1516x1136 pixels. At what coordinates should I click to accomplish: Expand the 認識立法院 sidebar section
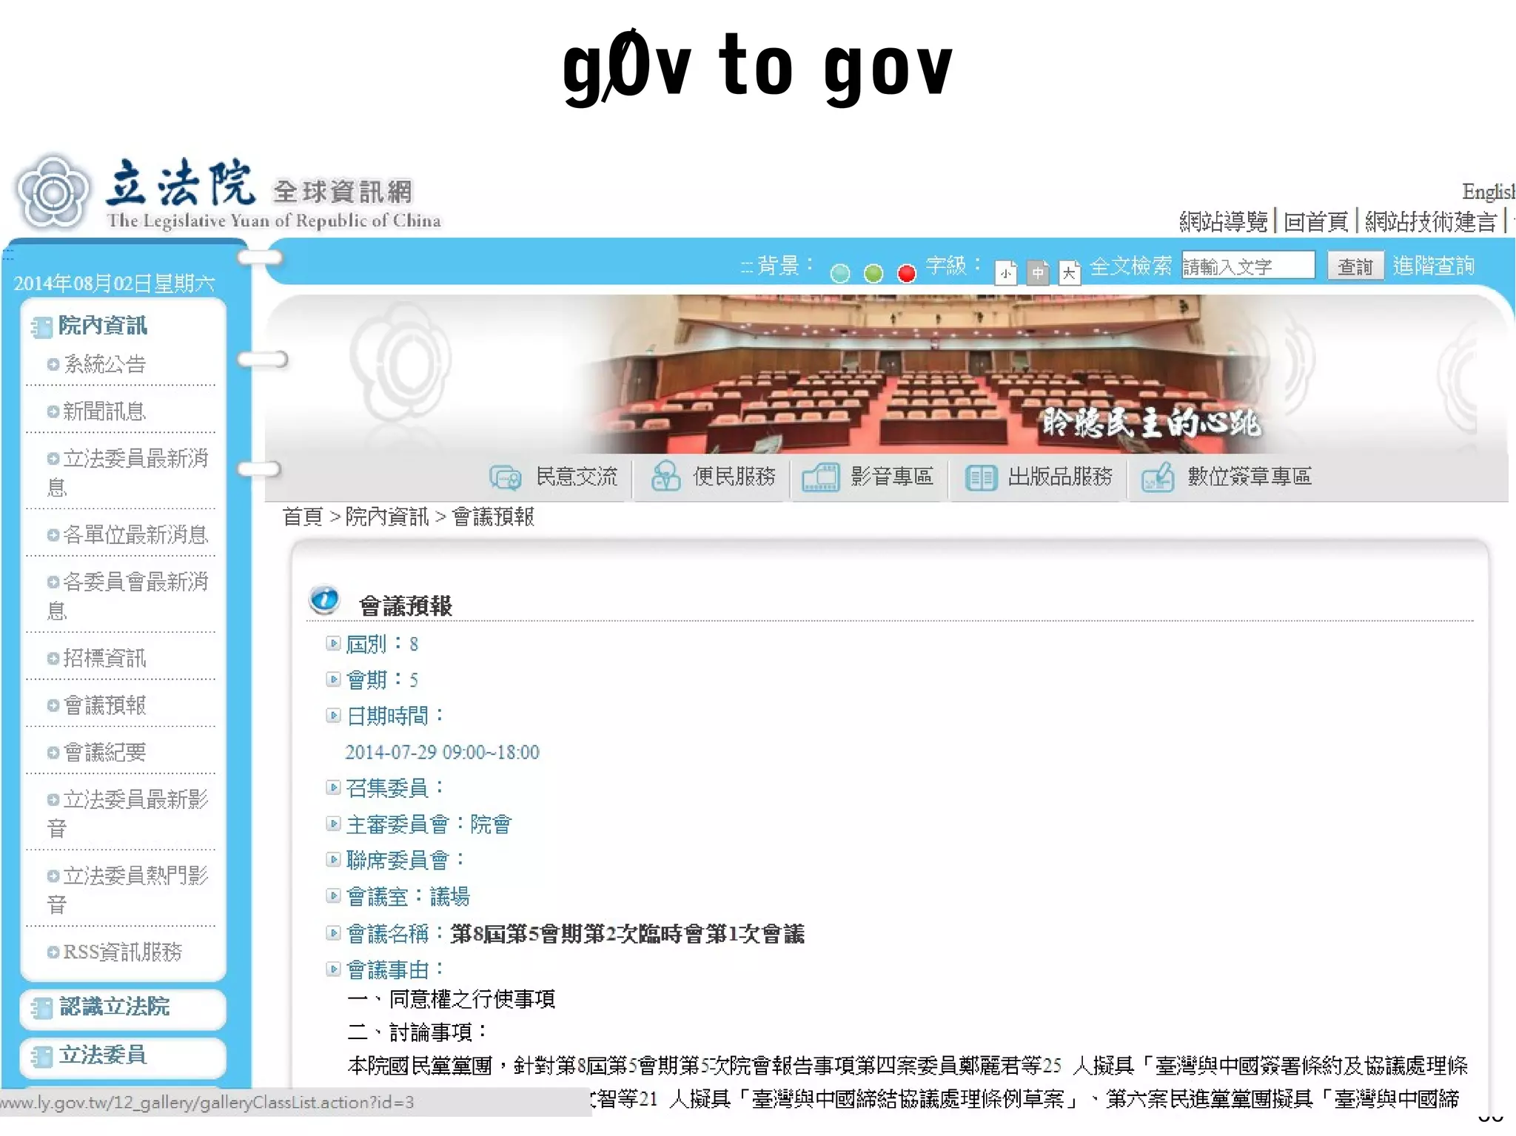114,1006
